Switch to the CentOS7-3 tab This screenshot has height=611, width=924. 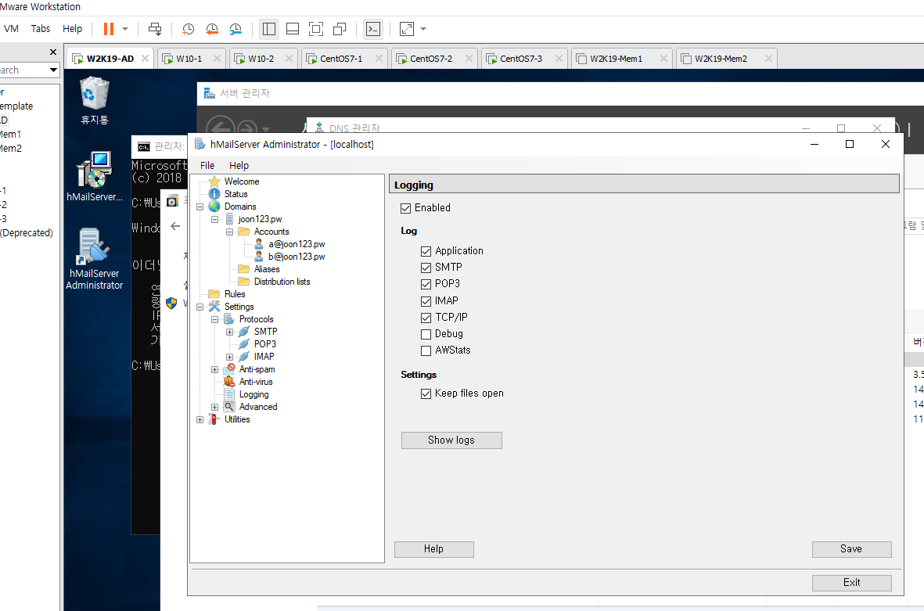point(523,59)
